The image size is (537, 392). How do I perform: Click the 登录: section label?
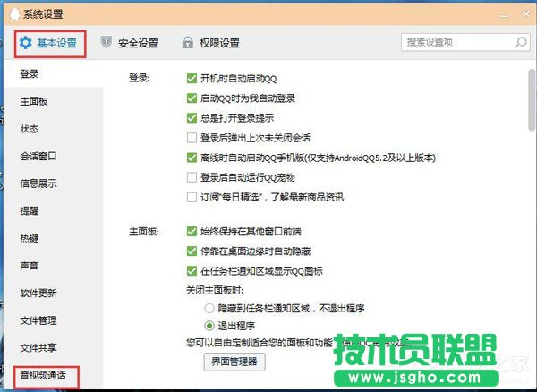coord(140,79)
